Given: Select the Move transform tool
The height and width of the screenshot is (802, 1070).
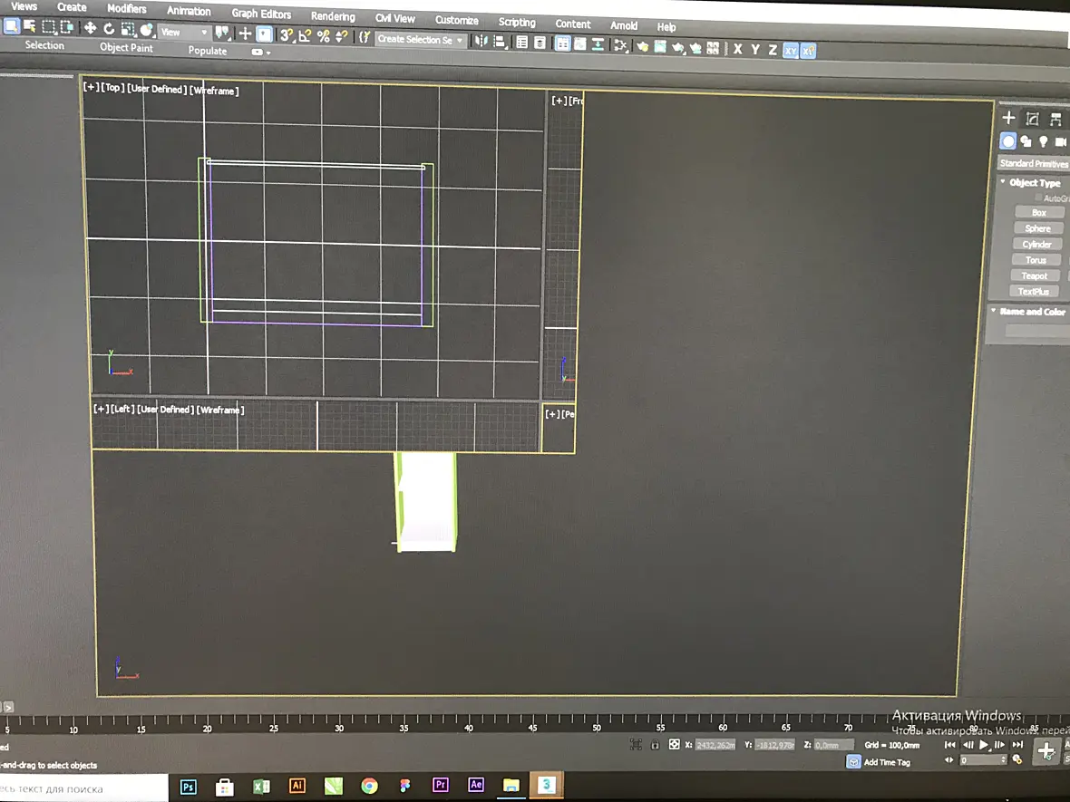Looking at the screenshot, I should pos(90,28).
